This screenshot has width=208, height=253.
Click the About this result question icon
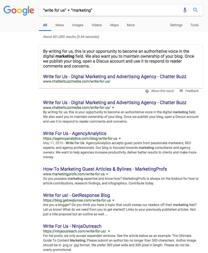tap(147, 91)
